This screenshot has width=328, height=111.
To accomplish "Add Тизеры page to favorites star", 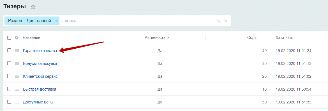I will (x=33, y=7).
